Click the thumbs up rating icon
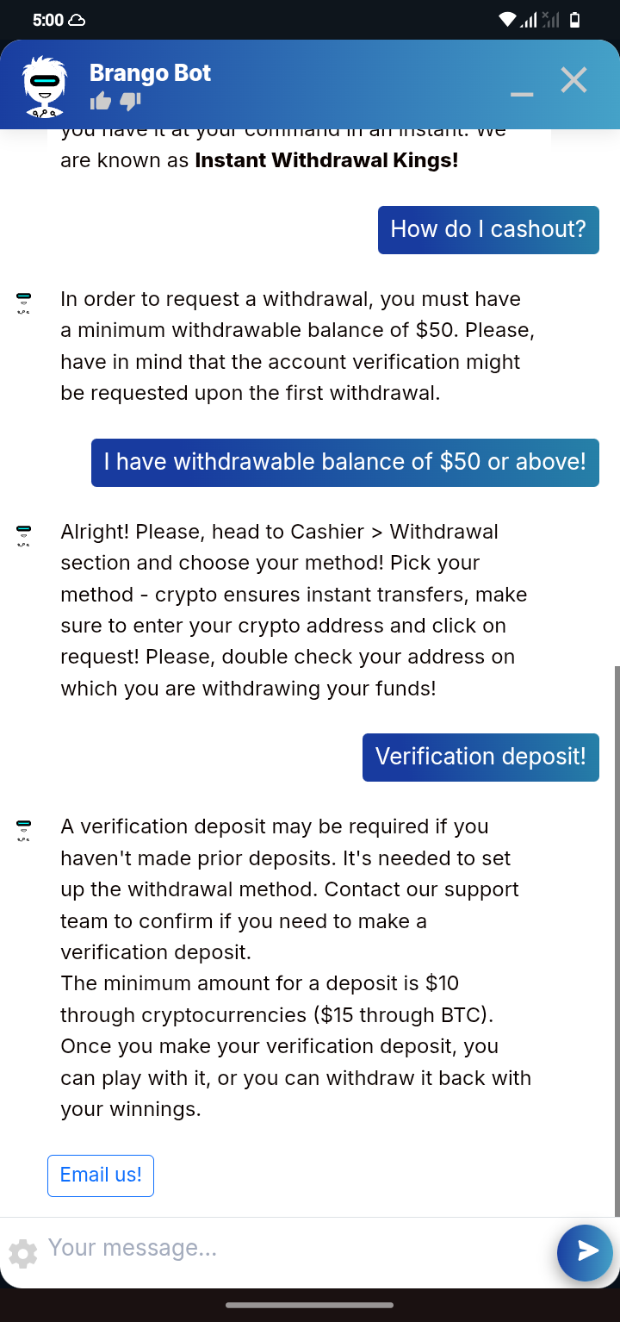Screen dimensions: 620x1322 point(101,102)
